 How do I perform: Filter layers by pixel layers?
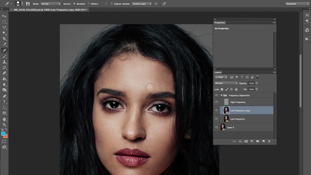232,77
